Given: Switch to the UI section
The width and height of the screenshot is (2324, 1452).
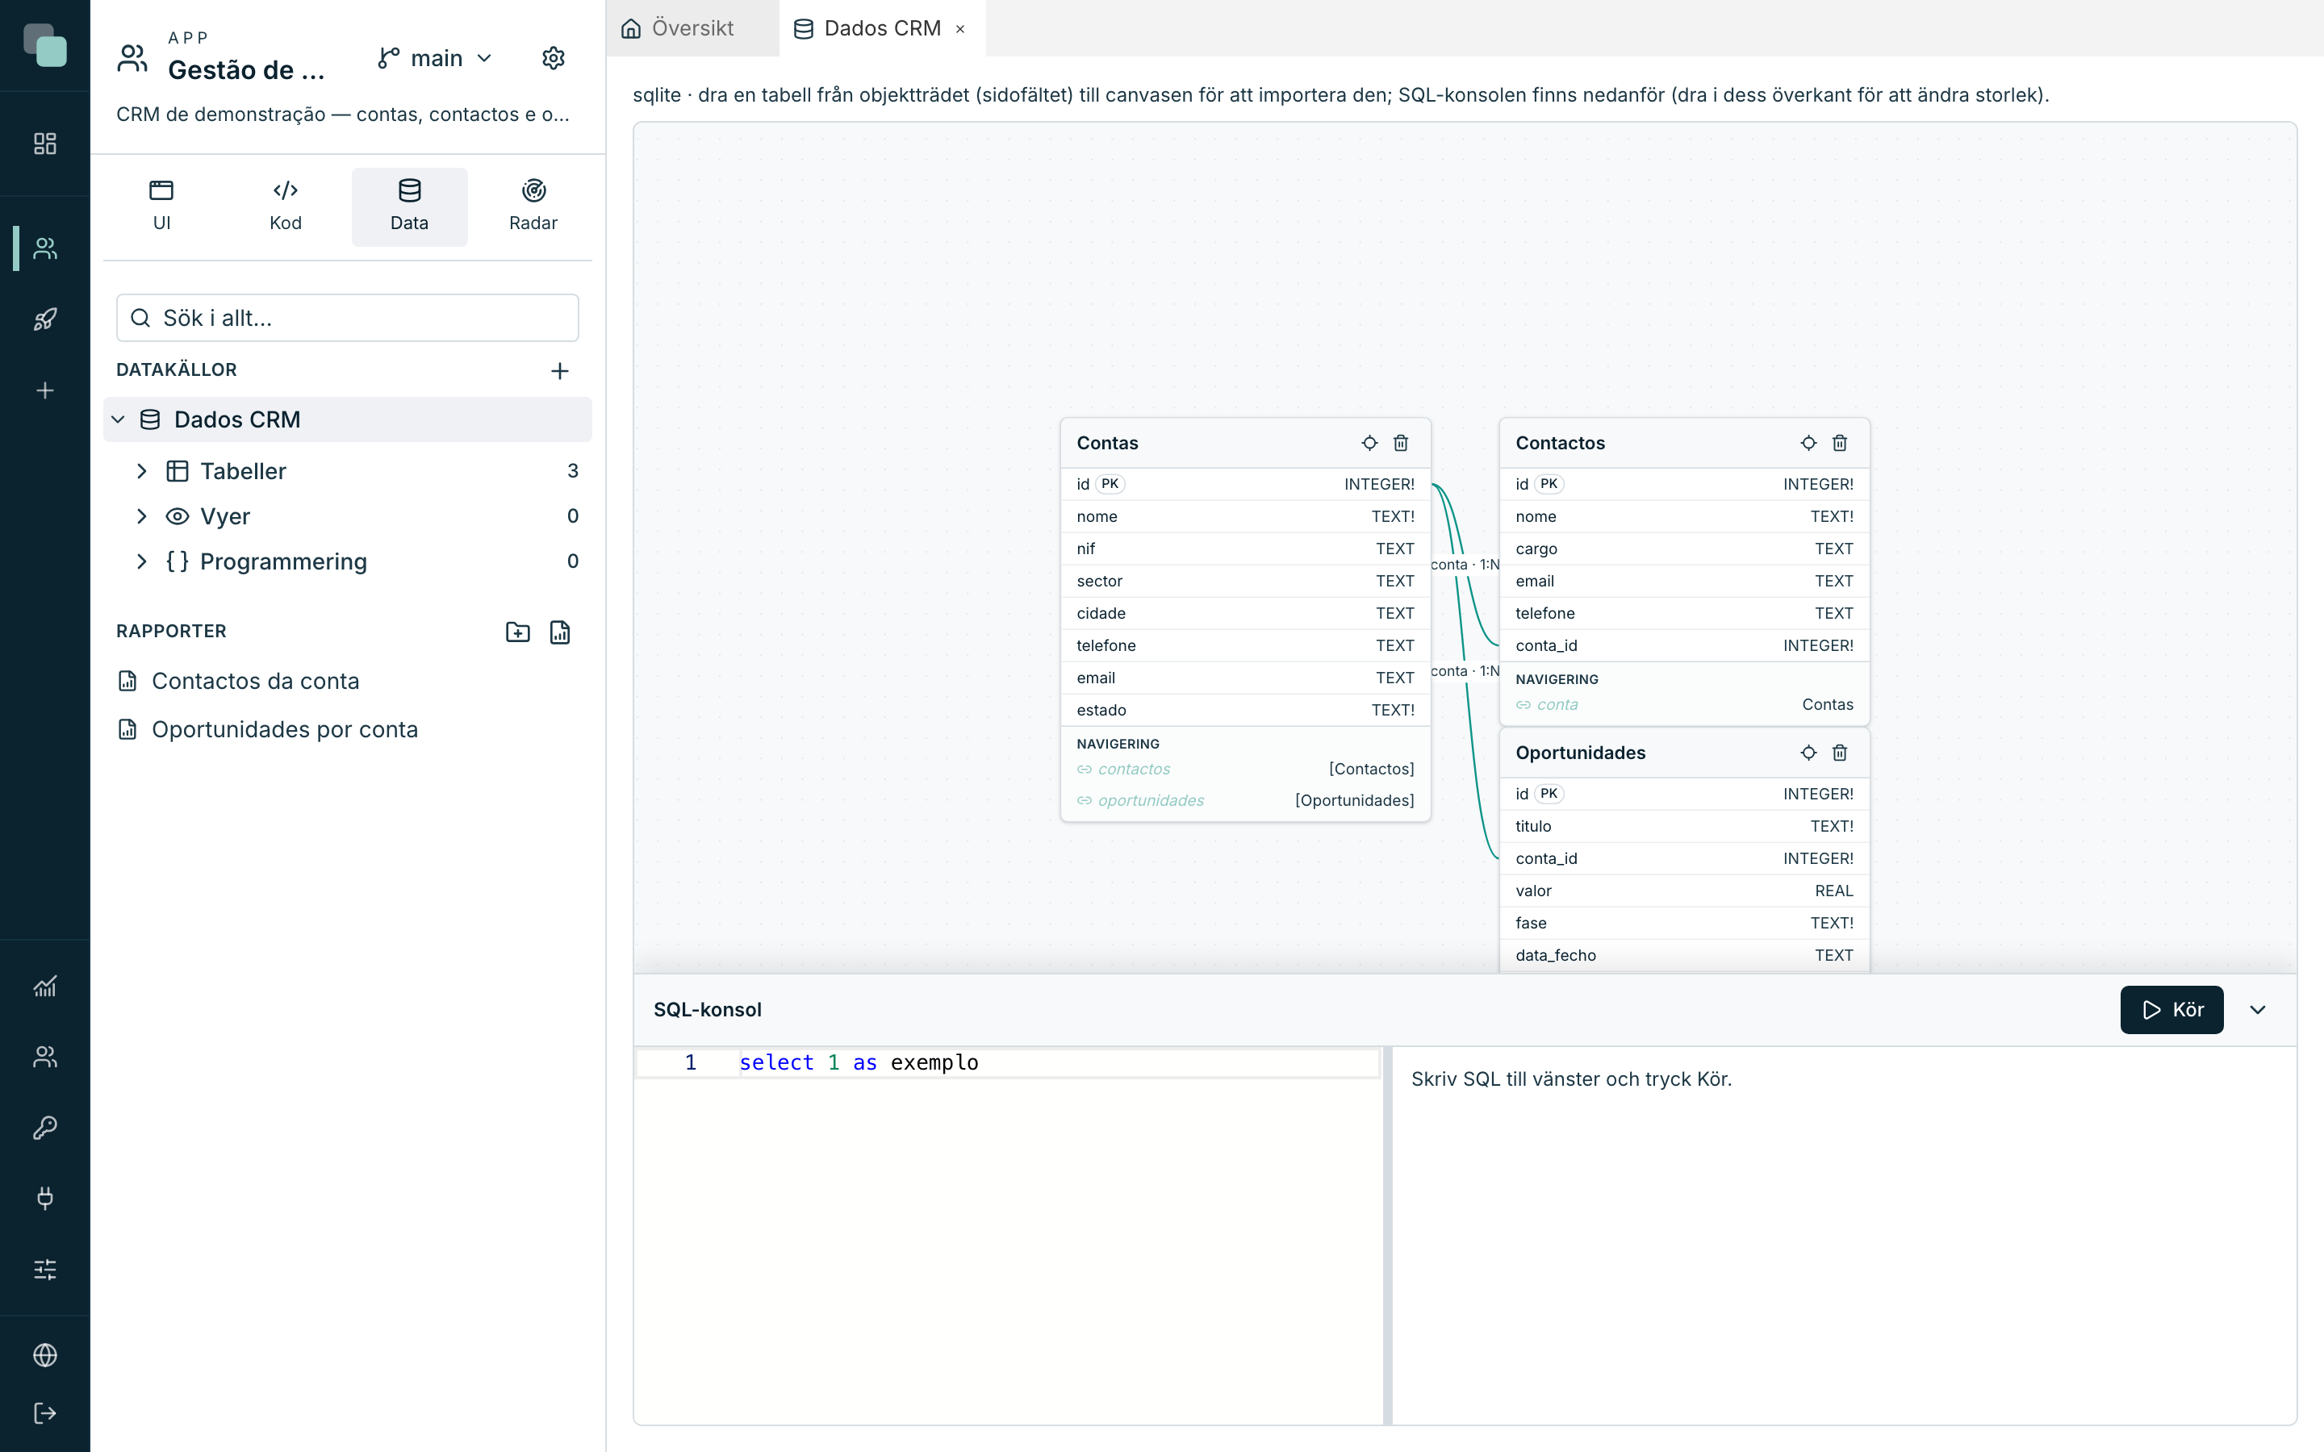Looking at the screenshot, I should coord(161,207).
